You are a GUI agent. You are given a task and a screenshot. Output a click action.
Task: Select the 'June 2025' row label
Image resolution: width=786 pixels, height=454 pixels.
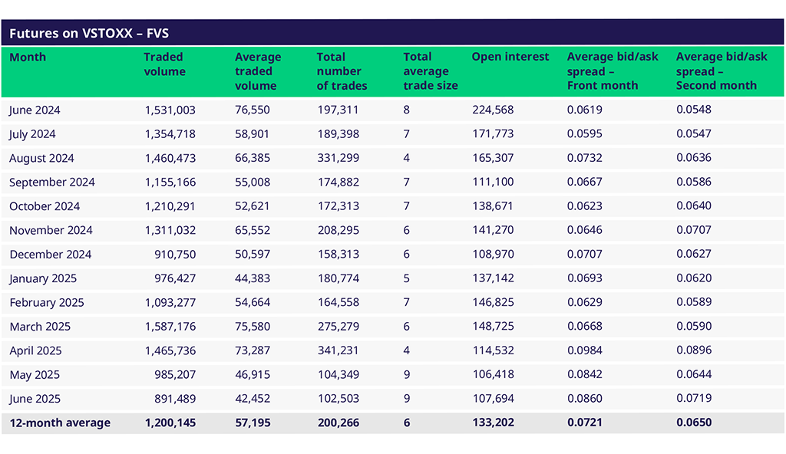click(35, 399)
